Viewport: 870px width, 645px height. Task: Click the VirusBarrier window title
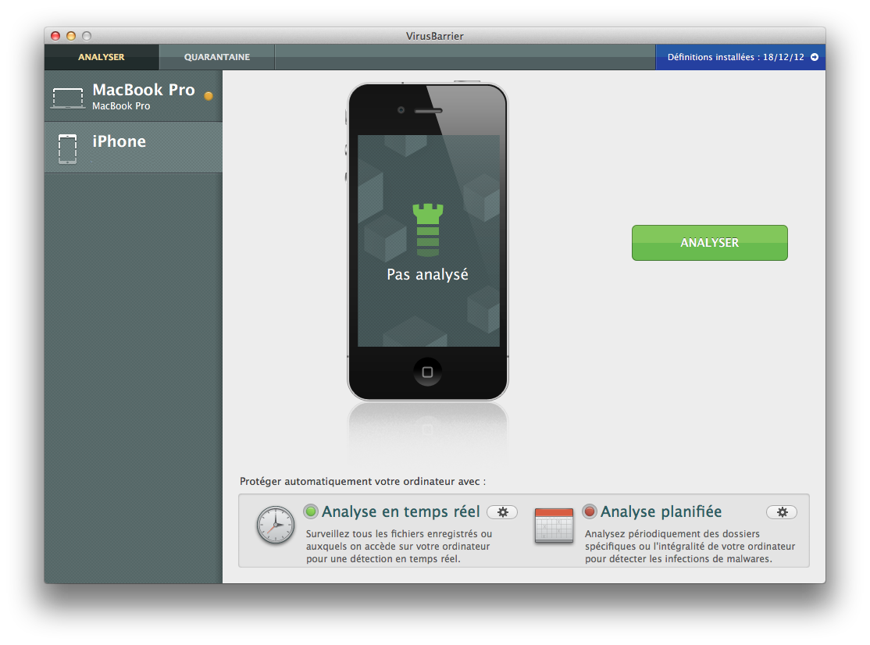pyautogui.click(x=434, y=36)
